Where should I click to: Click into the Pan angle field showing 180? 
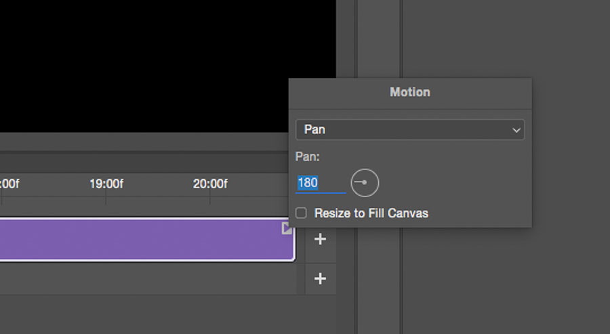tap(320, 183)
